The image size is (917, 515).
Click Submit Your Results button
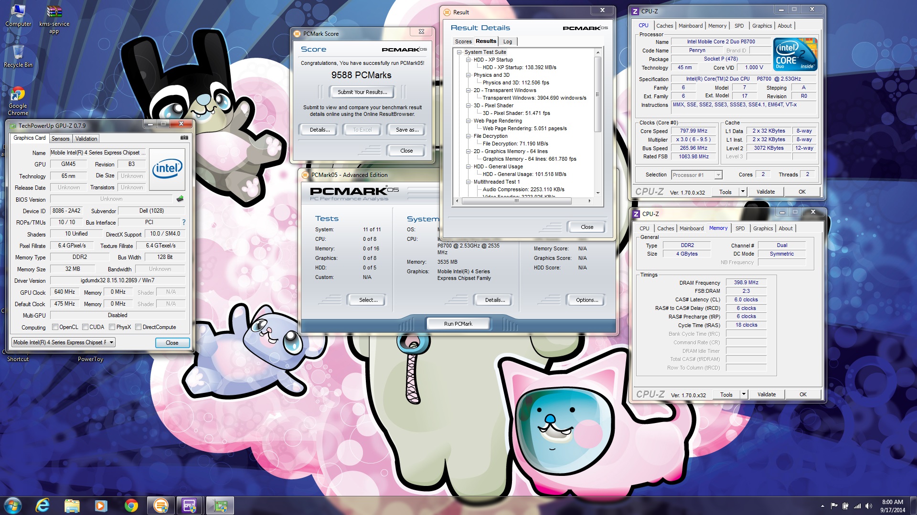click(x=362, y=92)
